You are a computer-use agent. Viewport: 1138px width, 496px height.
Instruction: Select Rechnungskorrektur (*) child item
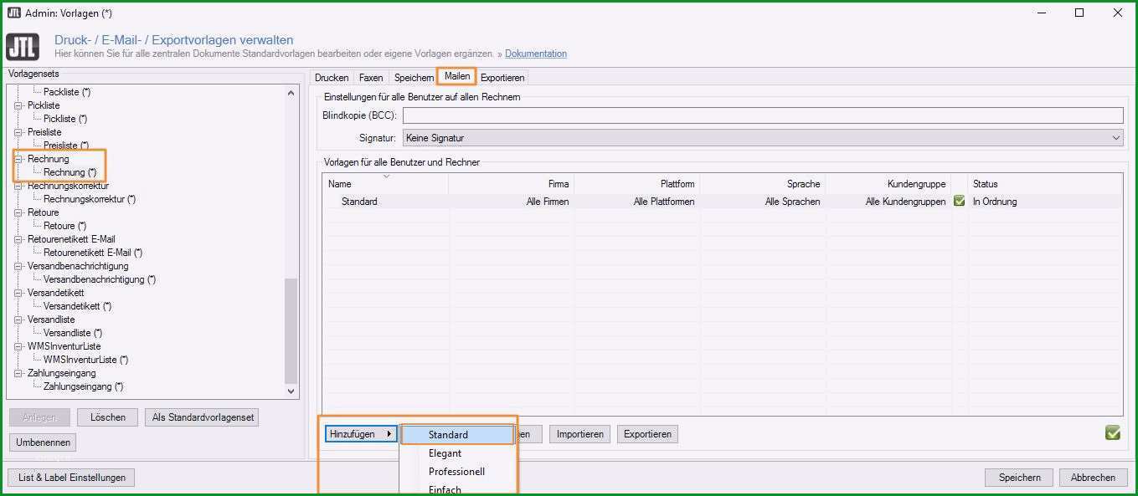90,199
